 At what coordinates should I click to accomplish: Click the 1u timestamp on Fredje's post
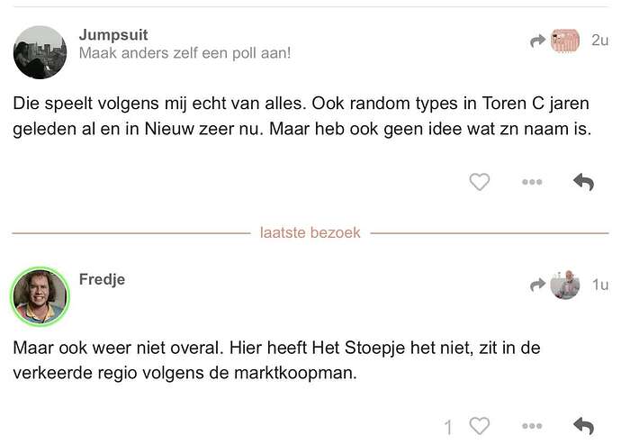[600, 285]
